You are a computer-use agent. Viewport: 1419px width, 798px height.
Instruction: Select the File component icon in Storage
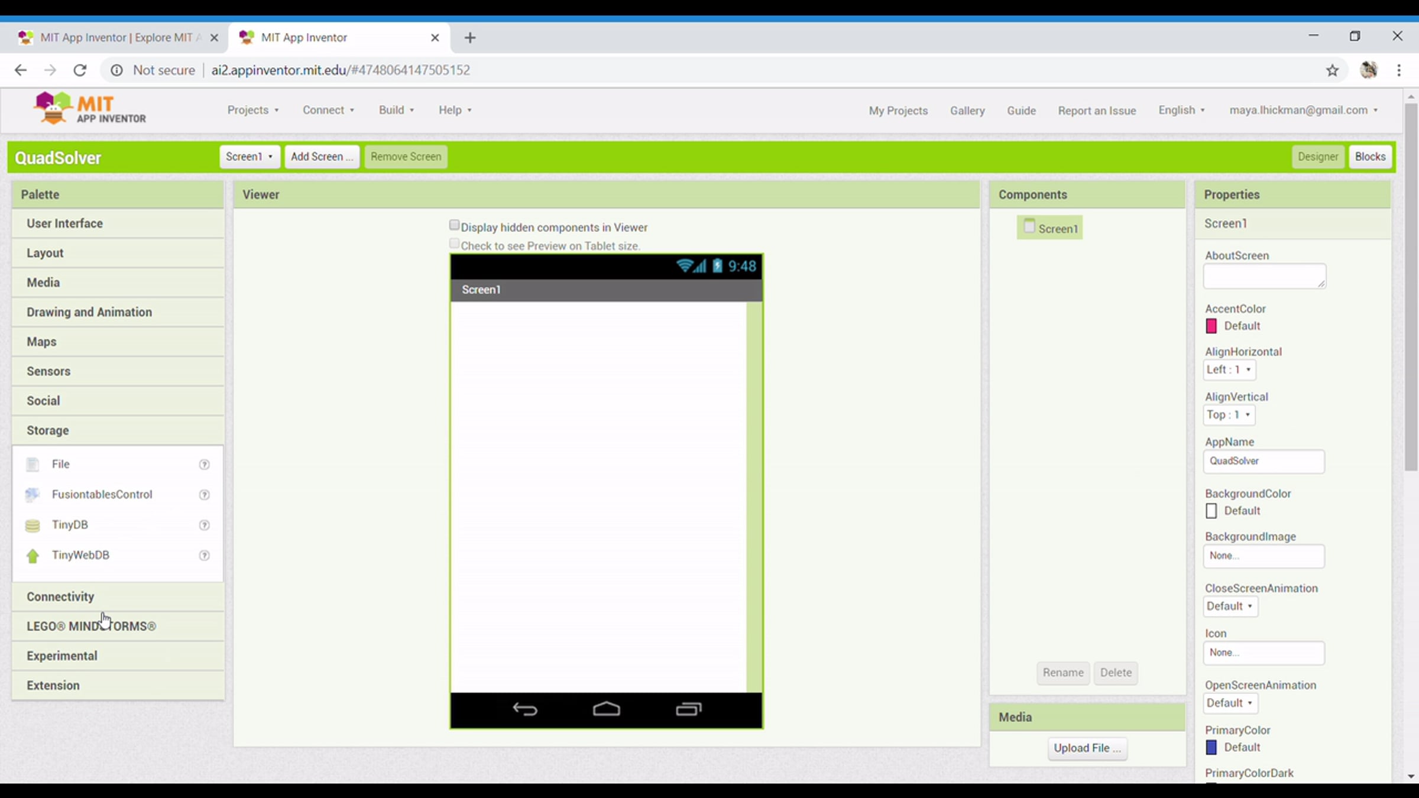33,465
